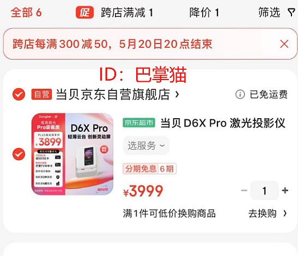
Task: Dismiss the cross-store discount banner
Action: point(284,44)
